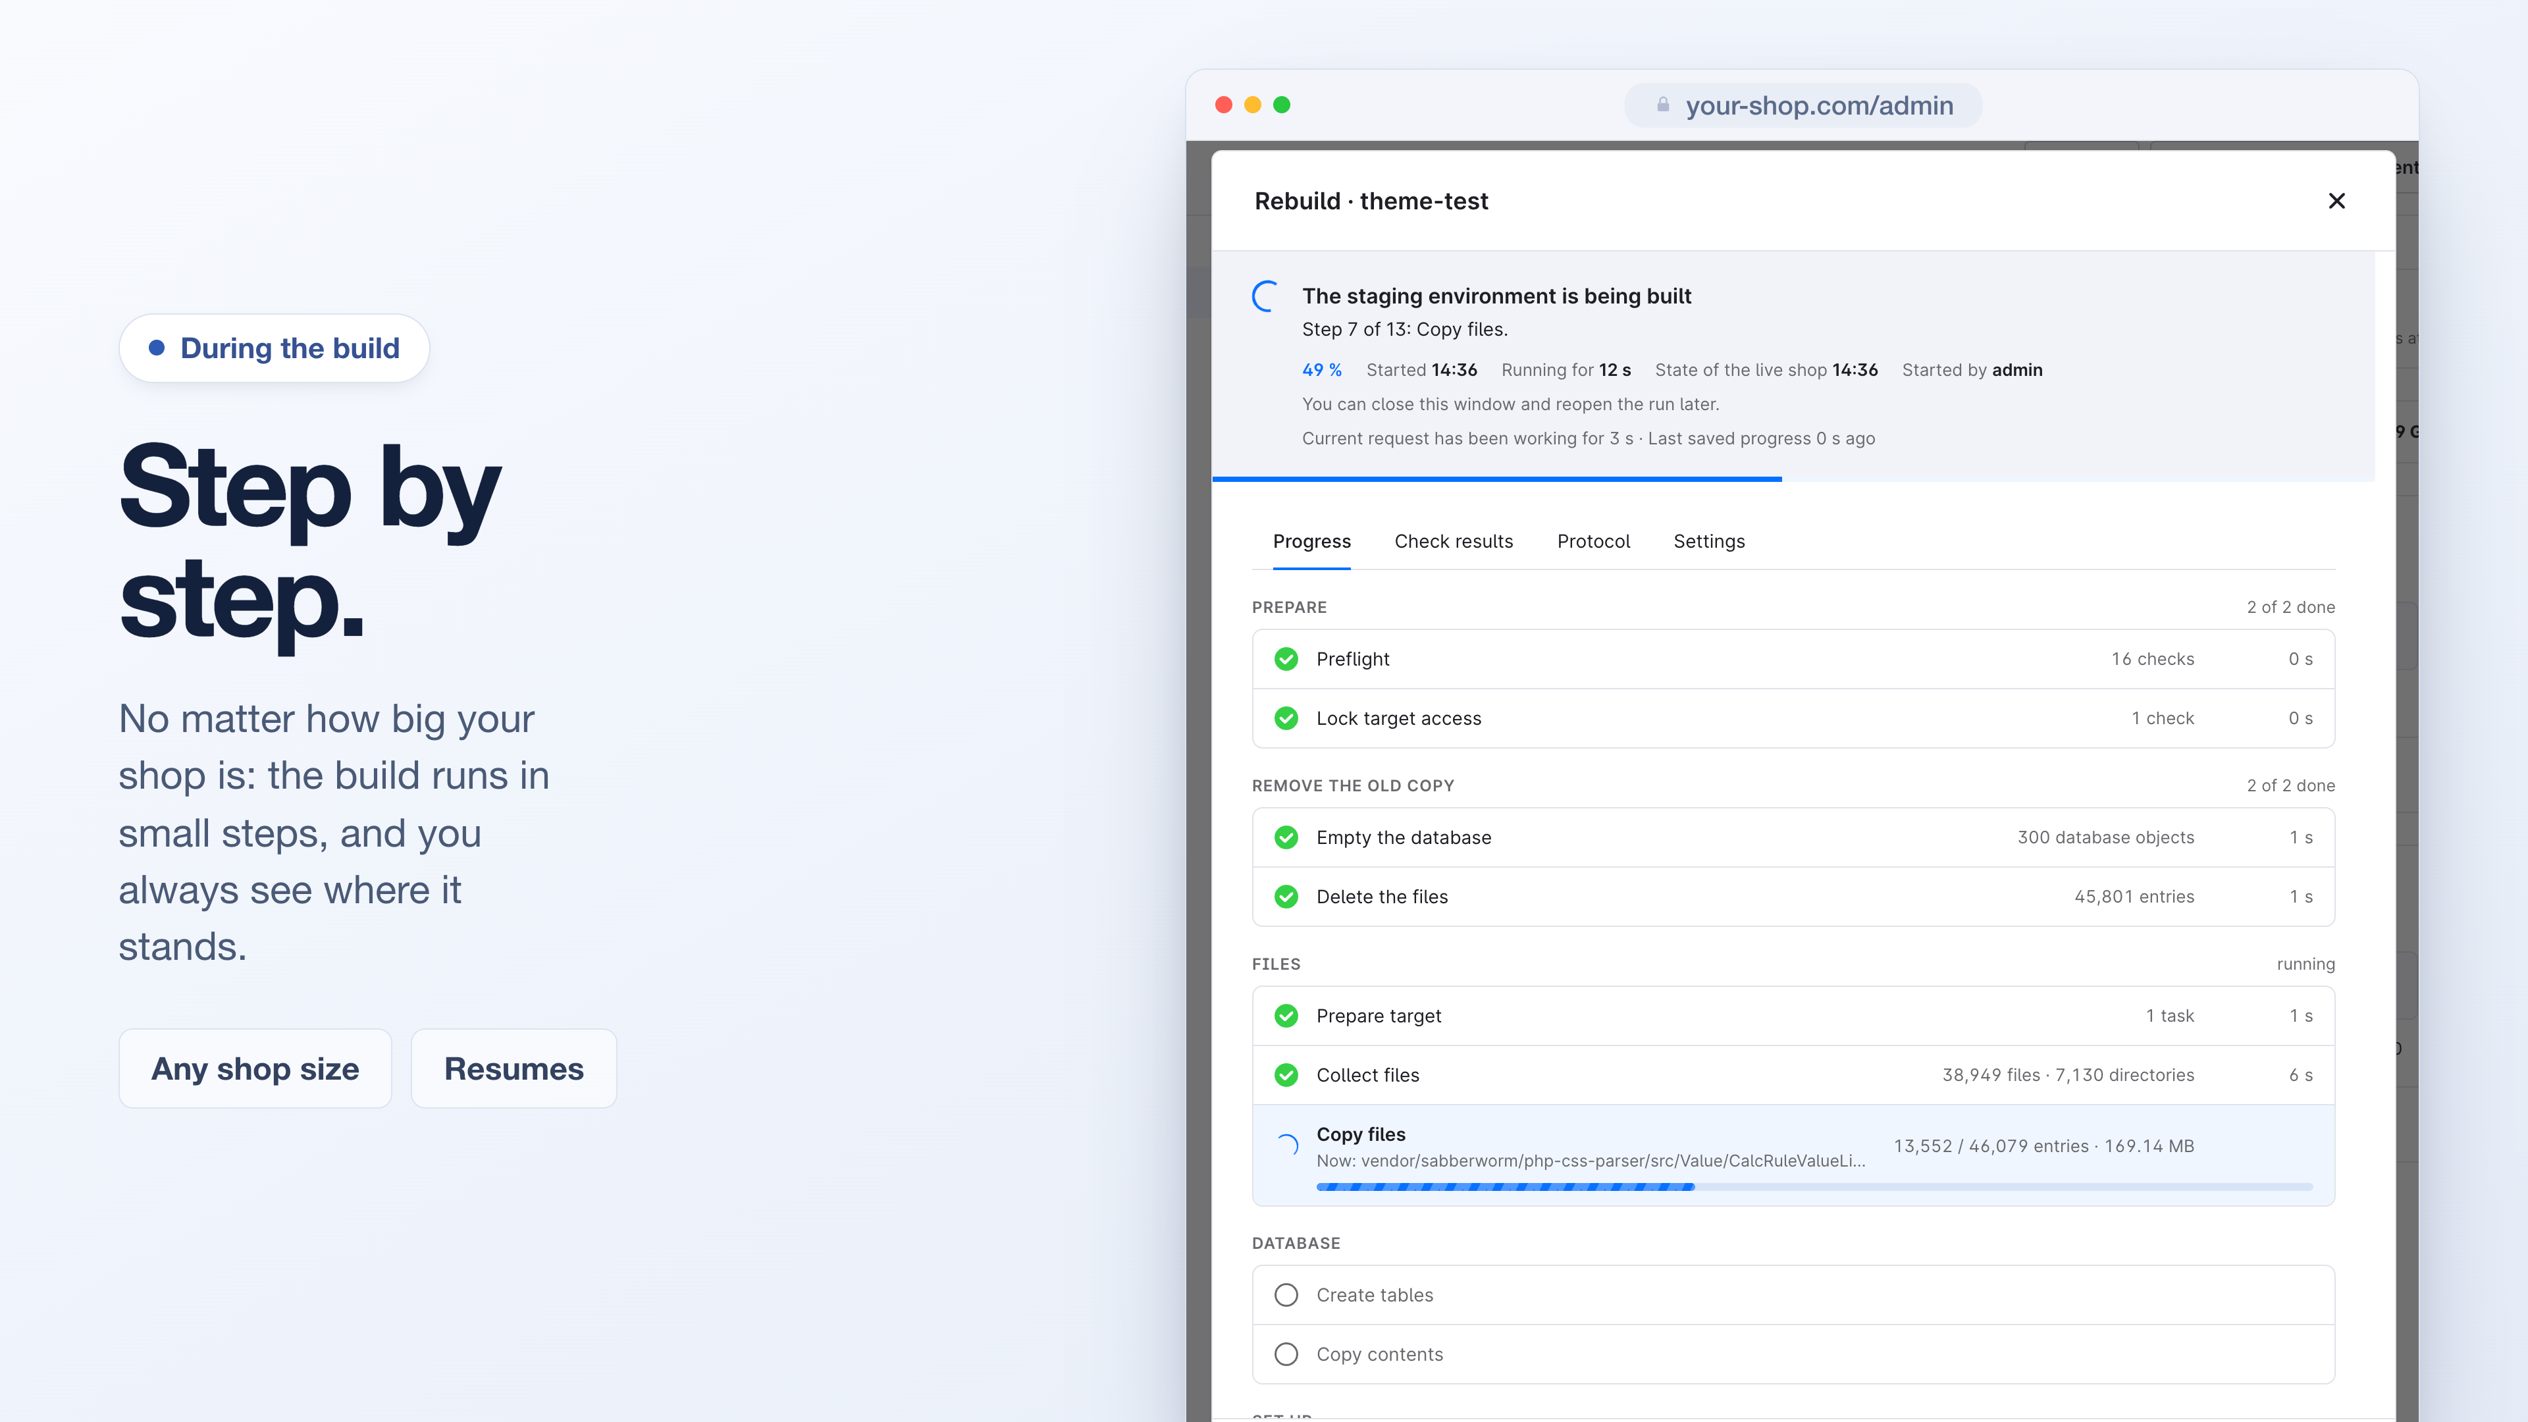Click '13,552 / 46,079 entries · 169.14 MB' text

coord(2043,1146)
